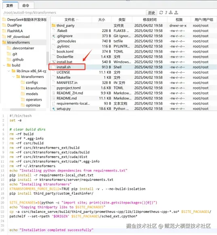The width and height of the screenshot is (217, 235).
Task: Click the folder icon next to configs
Action: [23, 82]
